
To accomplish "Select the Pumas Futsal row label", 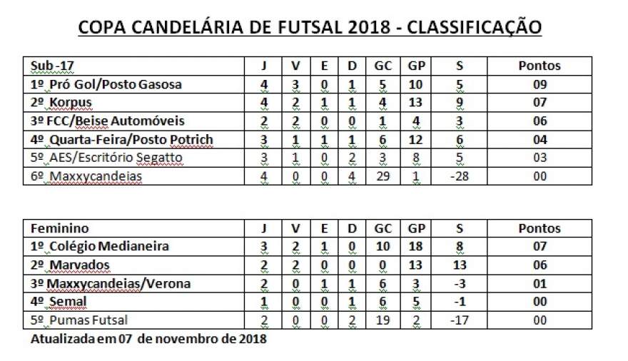I will coord(133,320).
